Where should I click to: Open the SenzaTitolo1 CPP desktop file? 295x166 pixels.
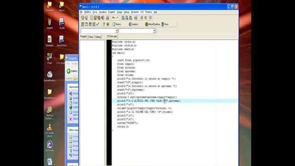(x=62, y=41)
